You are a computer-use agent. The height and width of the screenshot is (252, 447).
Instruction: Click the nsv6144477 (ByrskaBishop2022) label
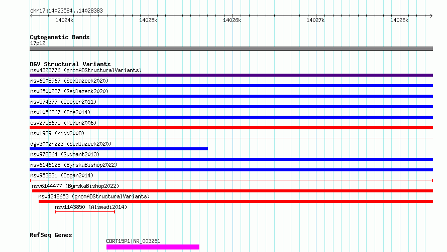coord(75,186)
